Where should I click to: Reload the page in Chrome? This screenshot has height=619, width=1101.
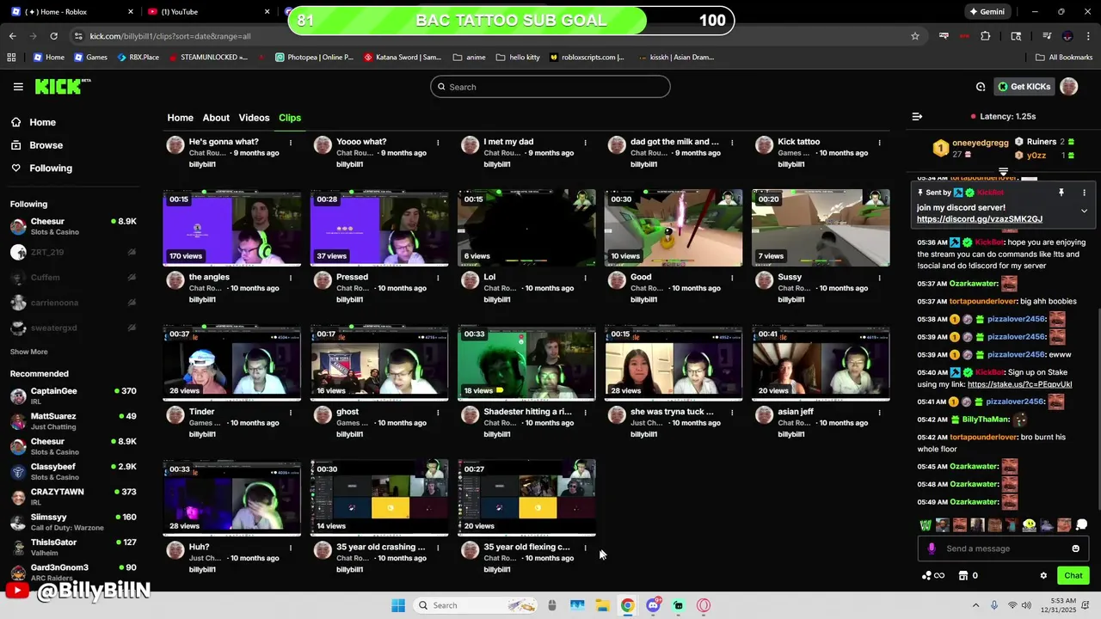tap(53, 36)
